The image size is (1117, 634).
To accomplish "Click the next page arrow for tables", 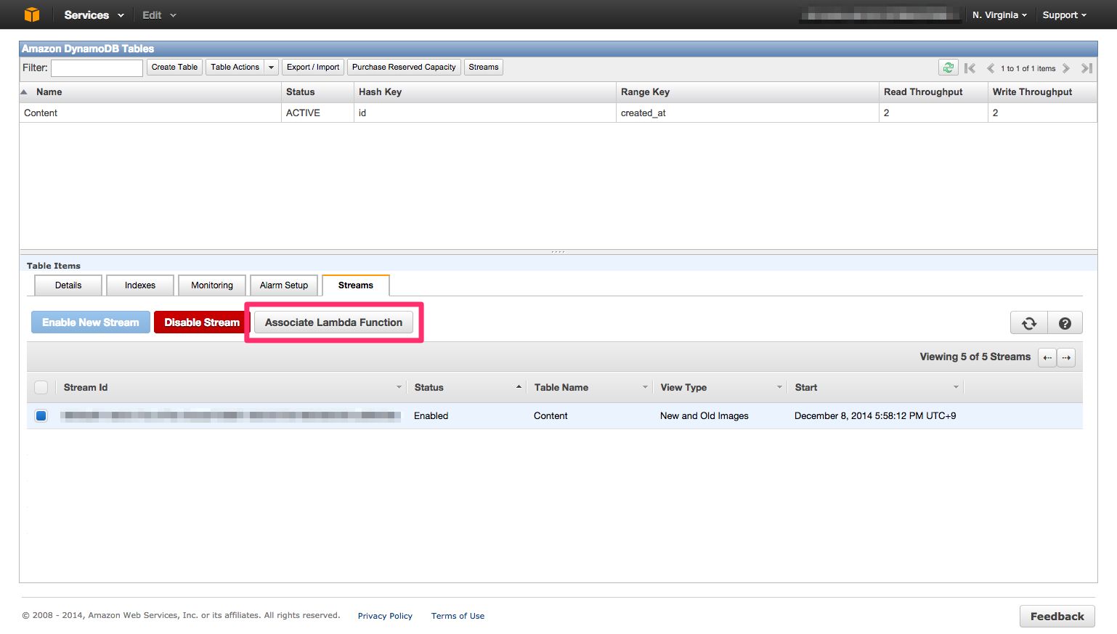I will 1067,68.
